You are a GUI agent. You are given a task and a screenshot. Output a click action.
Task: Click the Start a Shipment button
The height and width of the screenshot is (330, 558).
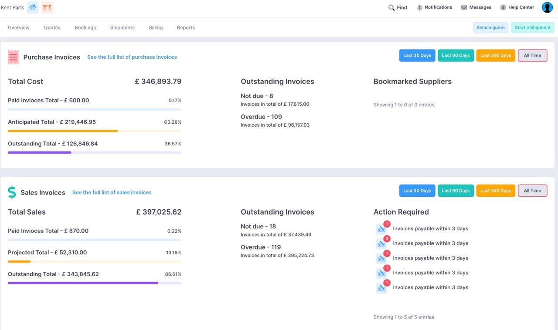pos(532,27)
